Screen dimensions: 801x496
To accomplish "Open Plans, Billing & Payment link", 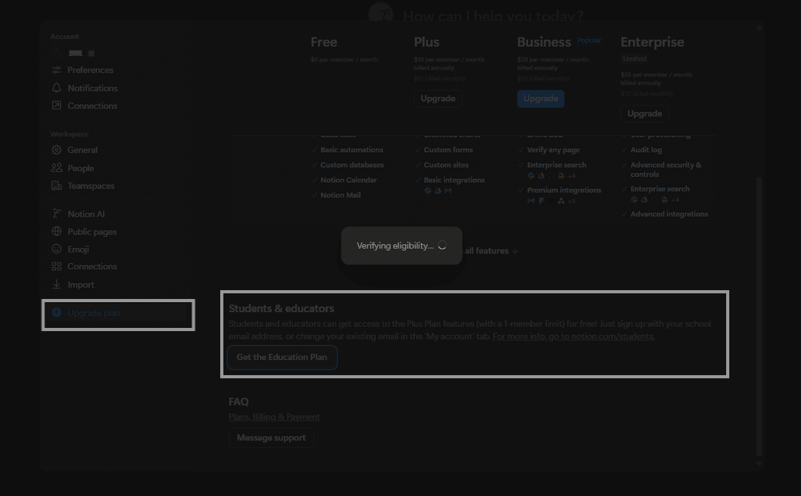I will pos(274,417).
